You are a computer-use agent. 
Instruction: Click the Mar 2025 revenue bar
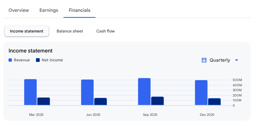[30, 92]
